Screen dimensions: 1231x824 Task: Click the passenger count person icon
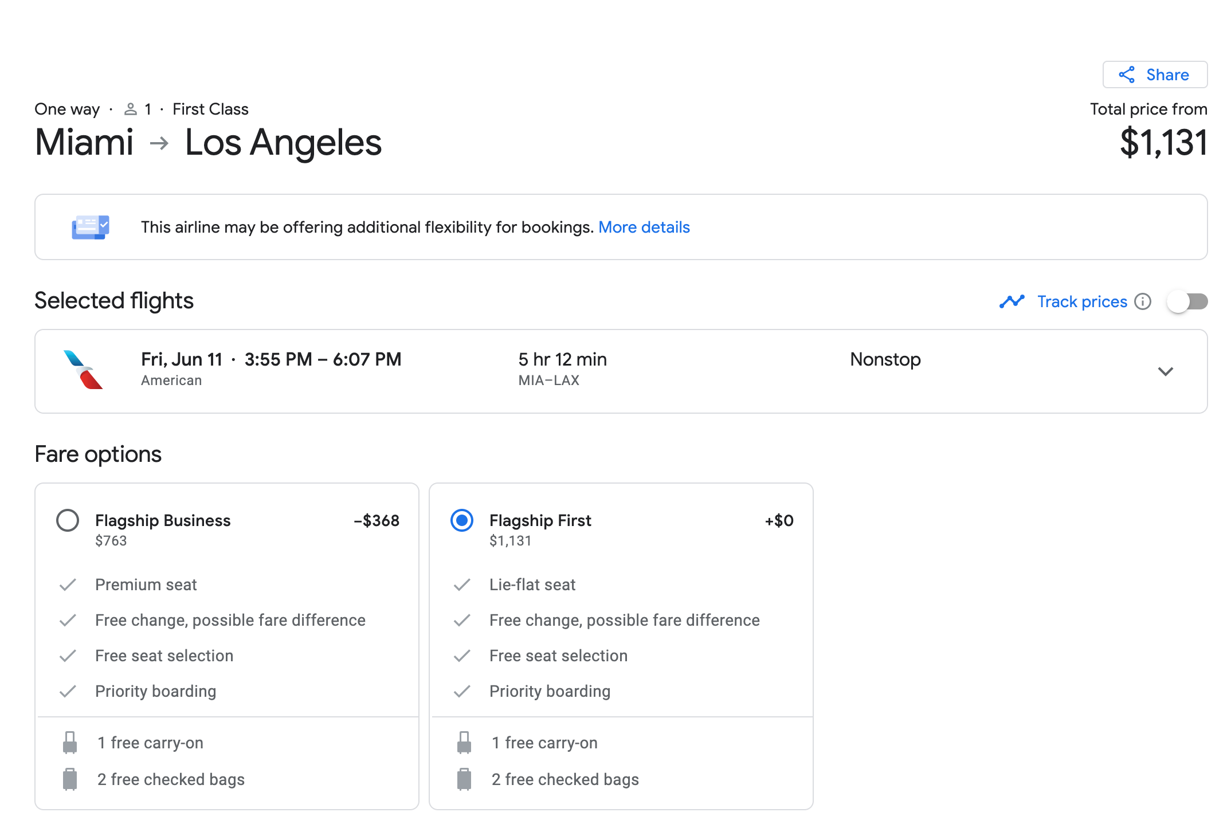131,109
